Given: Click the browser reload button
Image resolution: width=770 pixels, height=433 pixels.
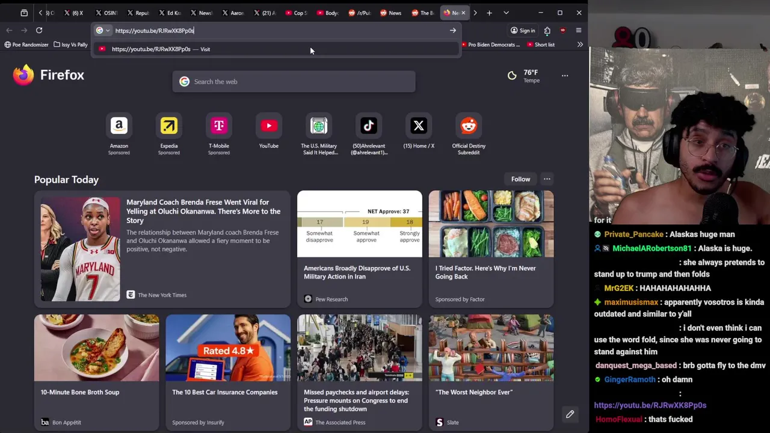Looking at the screenshot, I should tap(39, 30).
